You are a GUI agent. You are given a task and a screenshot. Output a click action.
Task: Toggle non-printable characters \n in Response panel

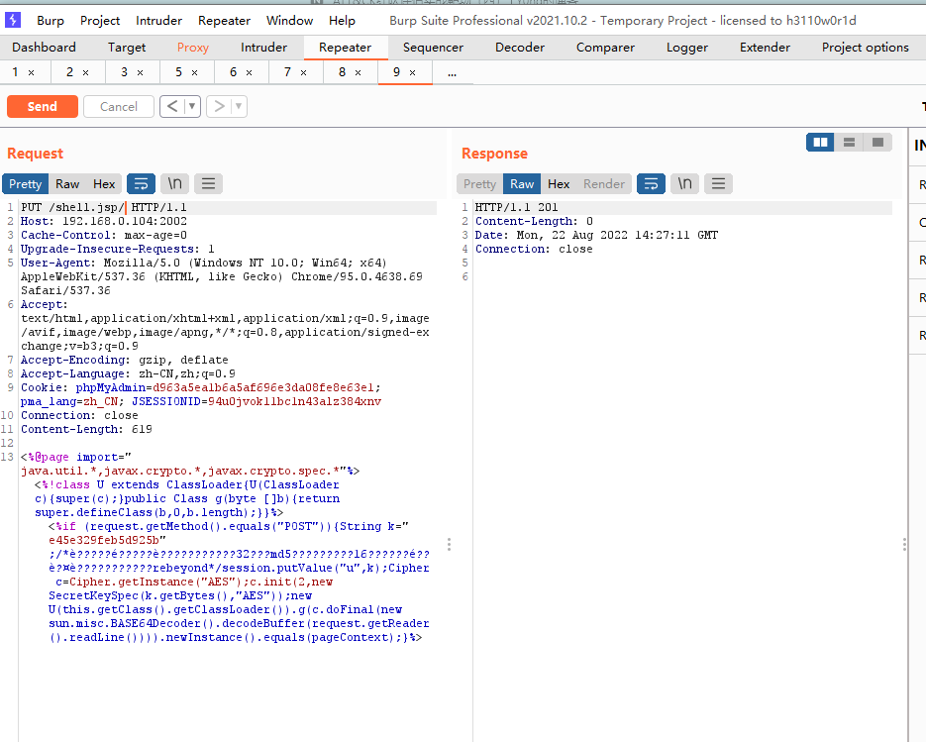tap(684, 183)
